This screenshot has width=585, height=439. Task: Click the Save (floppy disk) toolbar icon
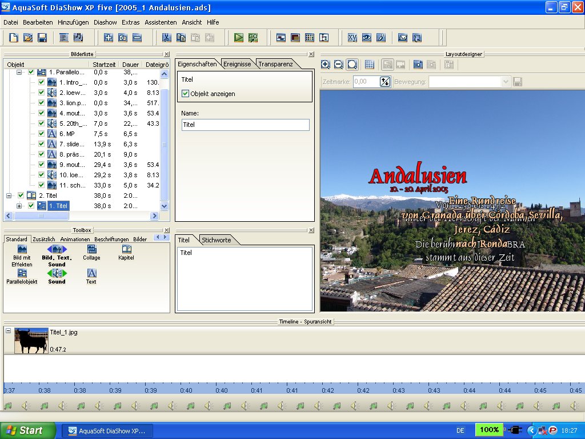pyautogui.click(x=42, y=38)
